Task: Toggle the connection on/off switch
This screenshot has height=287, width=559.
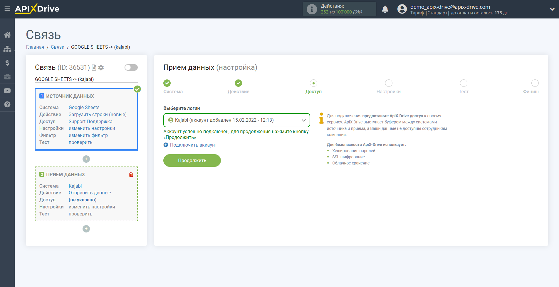Action: [x=131, y=67]
